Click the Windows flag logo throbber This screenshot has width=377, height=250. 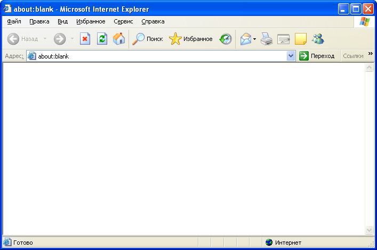365,22
